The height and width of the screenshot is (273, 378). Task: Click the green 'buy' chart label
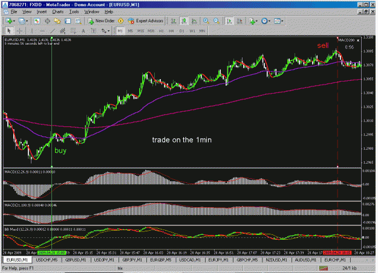(x=60, y=151)
